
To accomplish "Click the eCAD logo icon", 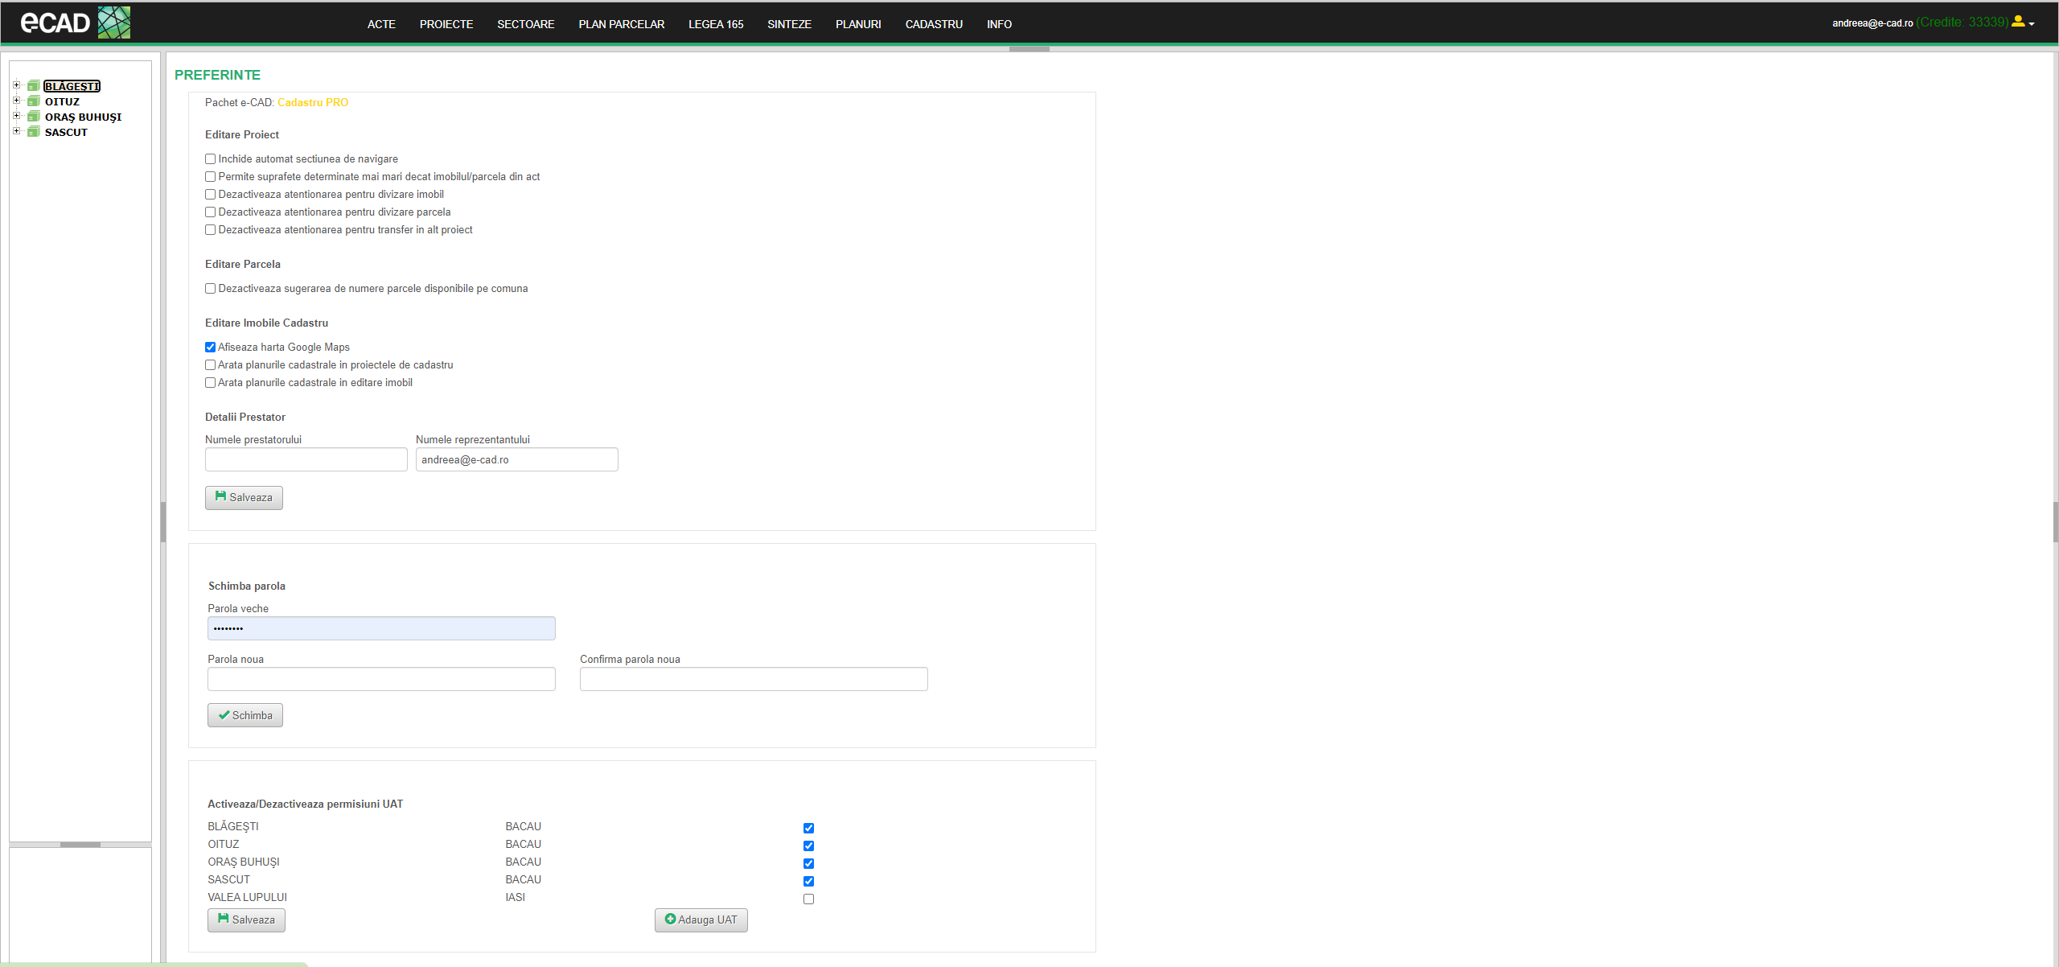I will coord(113,23).
